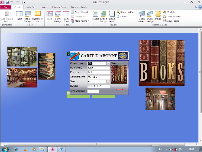
Task: Open Query Design tool
Action: pyautogui.click(x=150, y=16)
